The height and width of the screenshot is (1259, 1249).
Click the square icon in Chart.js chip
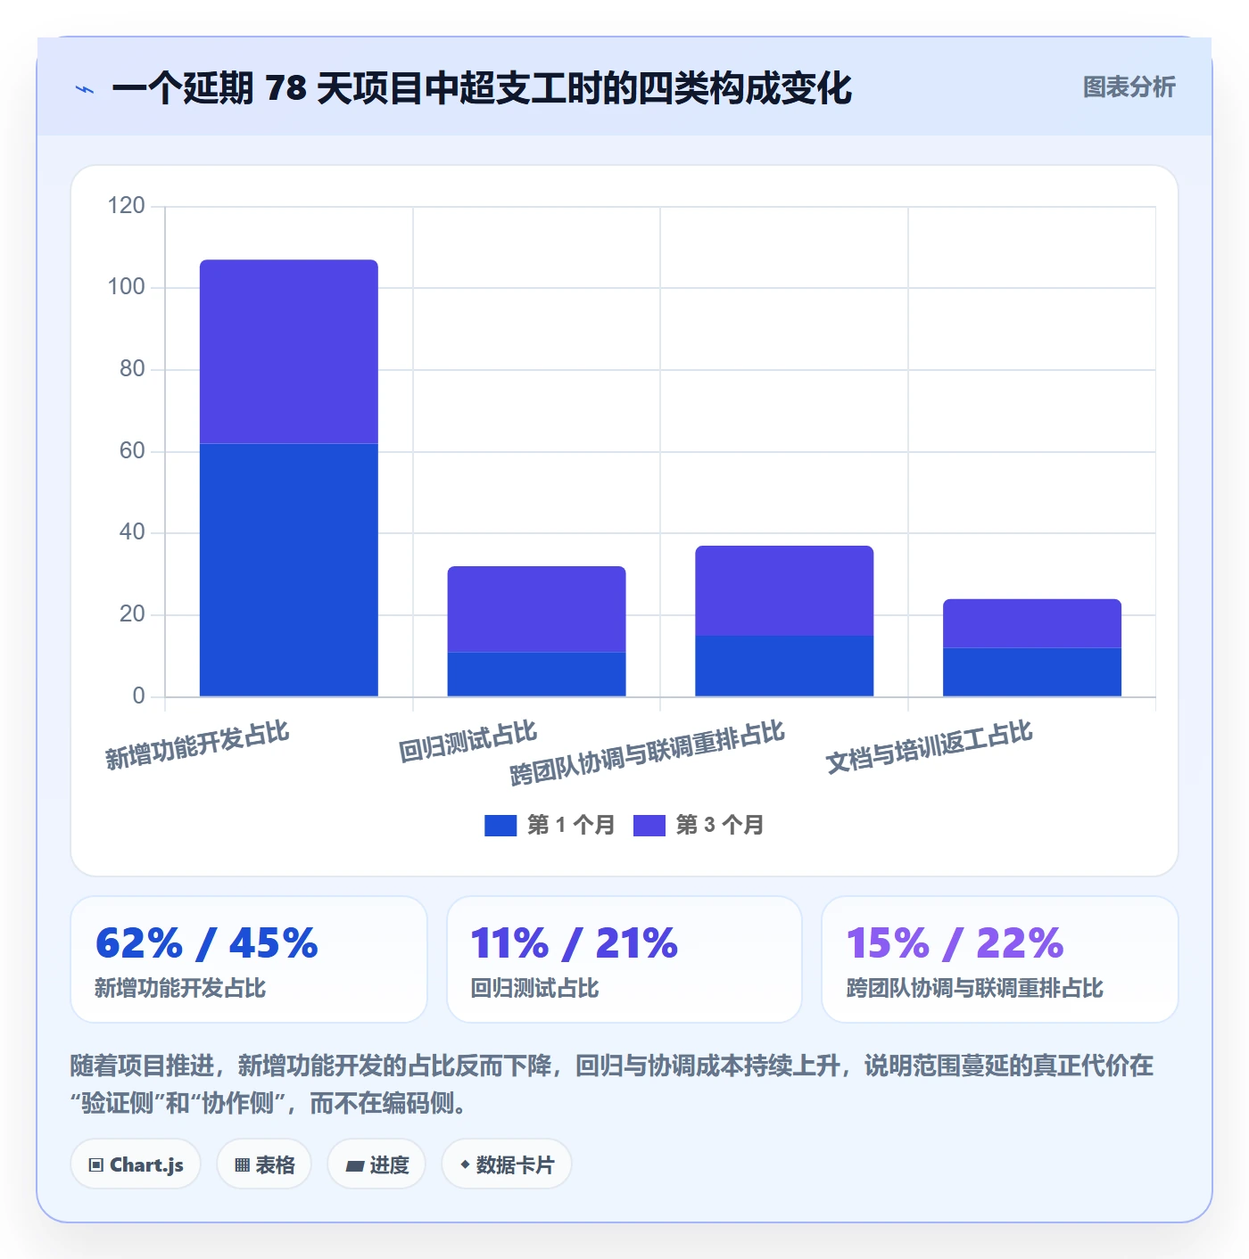pos(96,1165)
